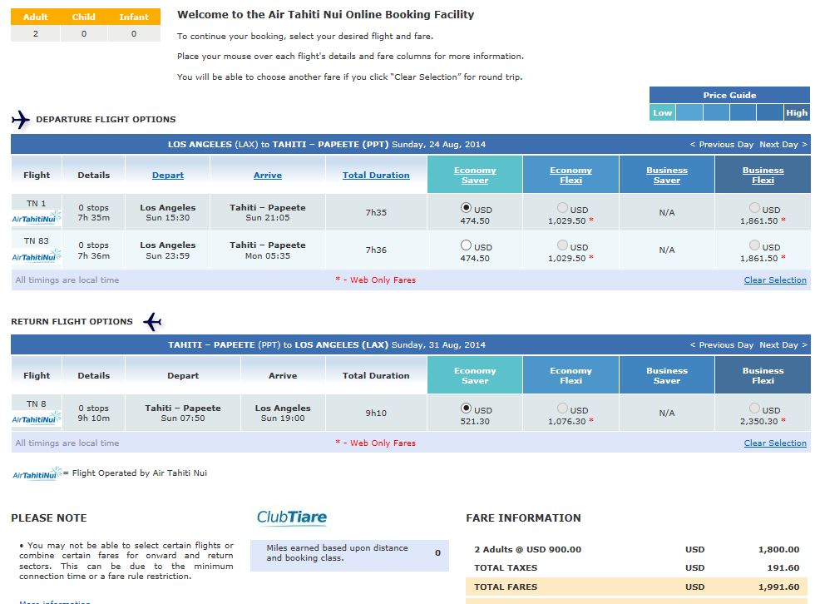Click the N/A Business Saver cell for TN 8
The height and width of the screenshot is (604, 820).
coord(667,413)
